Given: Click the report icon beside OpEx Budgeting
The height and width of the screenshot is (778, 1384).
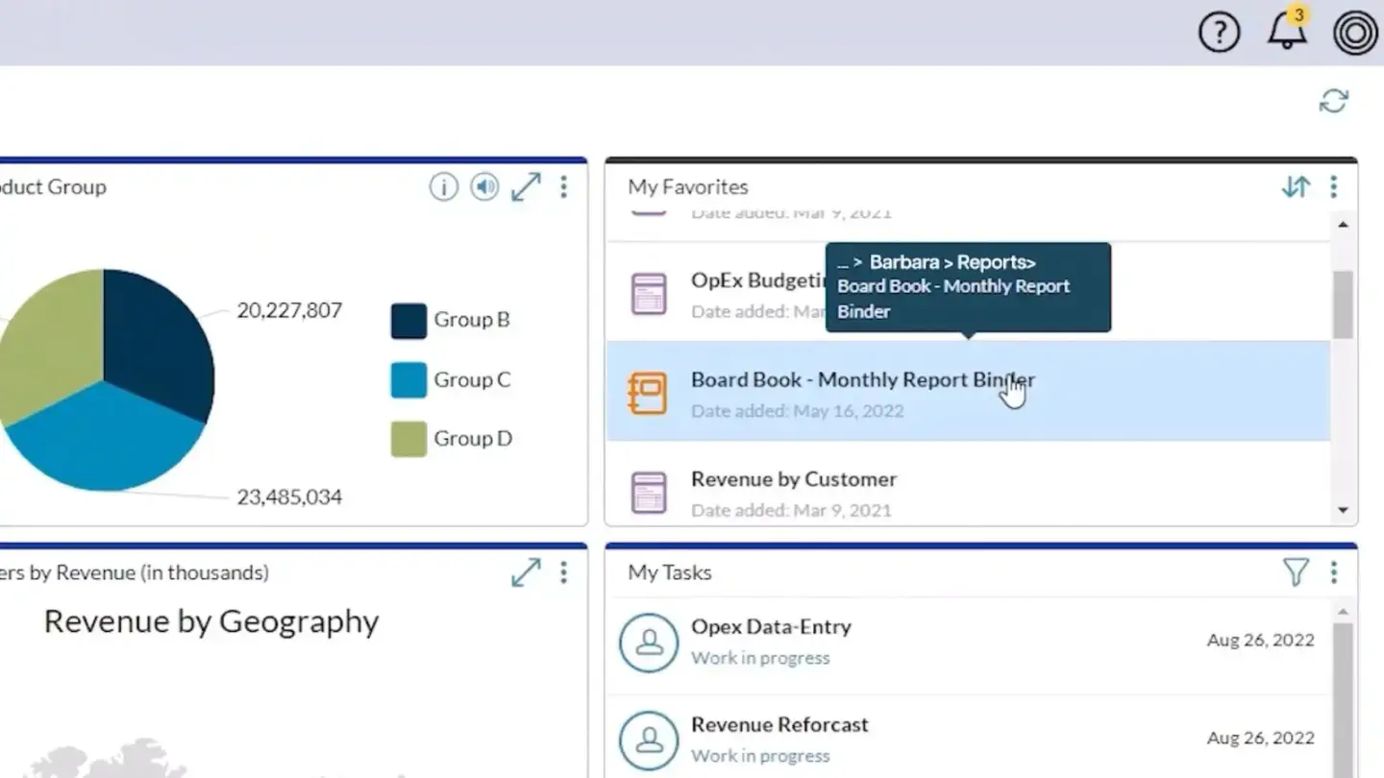Looking at the screenshot, I should point(649,291).
